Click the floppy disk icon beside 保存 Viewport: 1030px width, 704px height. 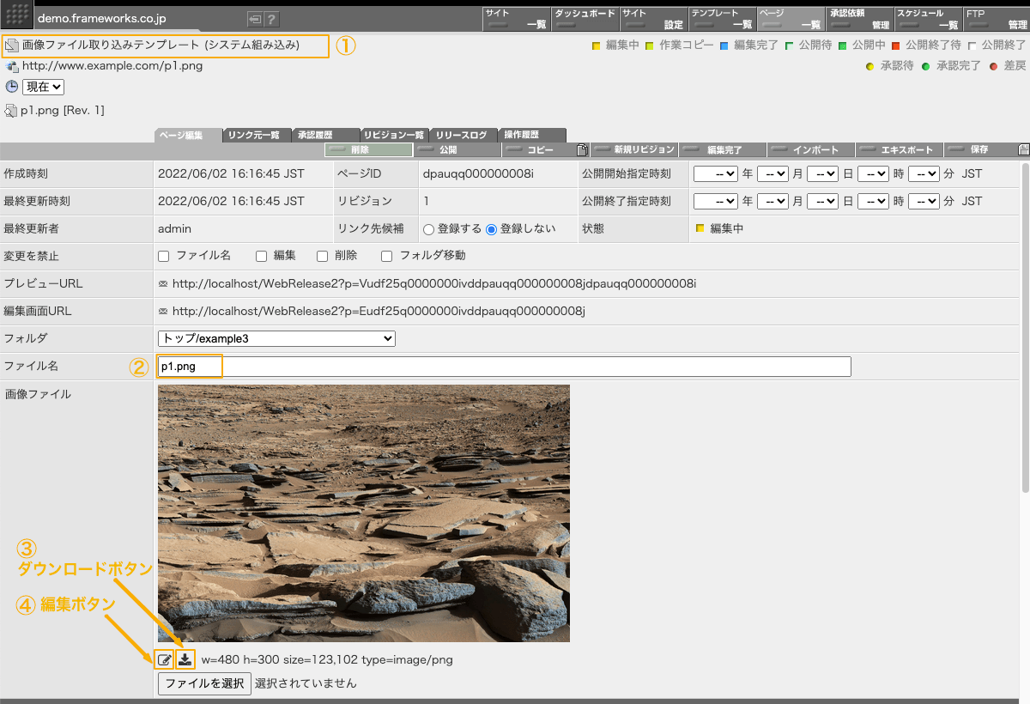pos(1023,149)
